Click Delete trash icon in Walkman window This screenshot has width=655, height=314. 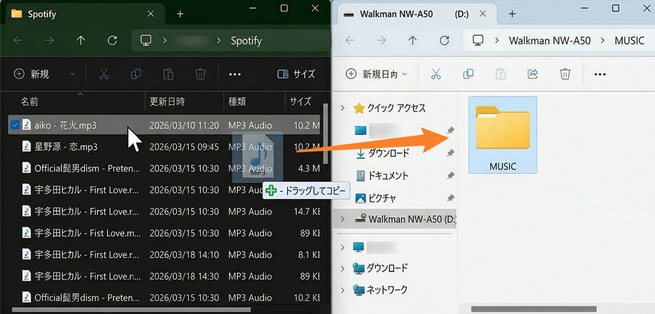565,74
